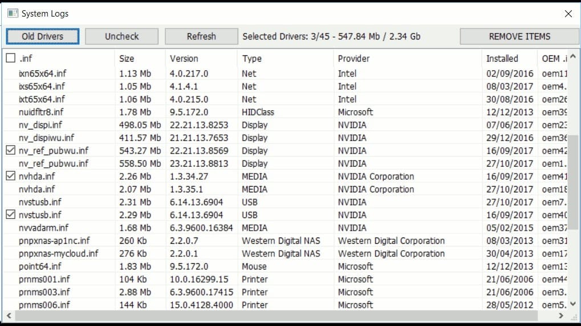Sort drivers by Type column header
581x326 pixels.
click(x=251, y=58)
